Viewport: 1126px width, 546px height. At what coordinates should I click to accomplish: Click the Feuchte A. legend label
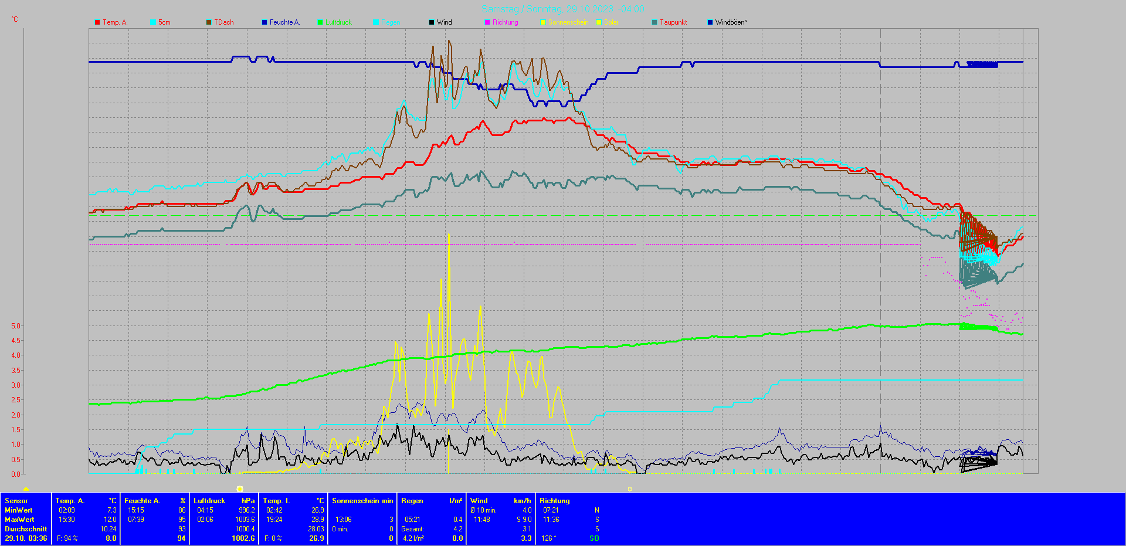coord(284,22)
